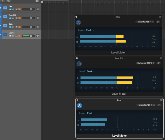The height and width of the screenshot is (140, 165).
Task: Open Horizontal 125% menu in Octa window
Action: (x=146, y=105)
